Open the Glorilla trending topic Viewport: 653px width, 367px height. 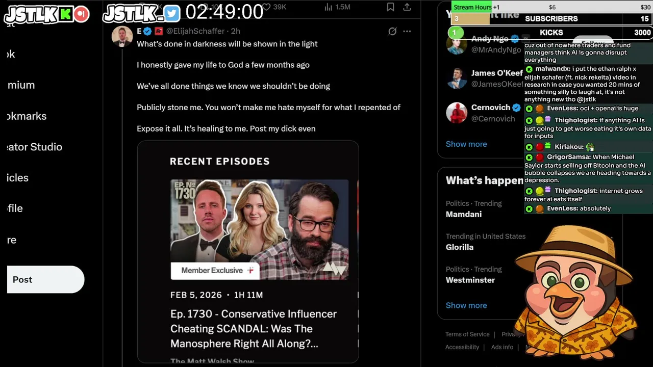pos(460,247)
